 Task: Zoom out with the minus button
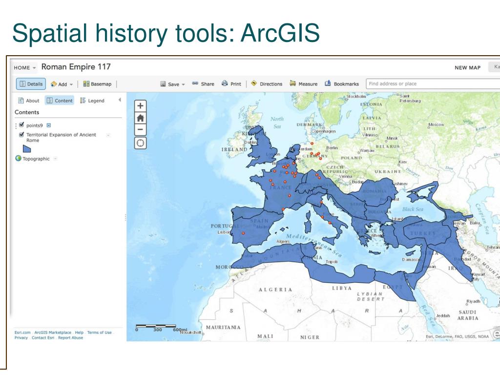tap(140, 129)
